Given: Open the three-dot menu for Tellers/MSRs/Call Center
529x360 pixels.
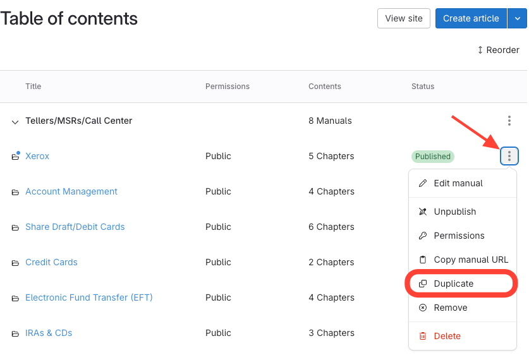Looking at the screenshot, I should point(509,121).
